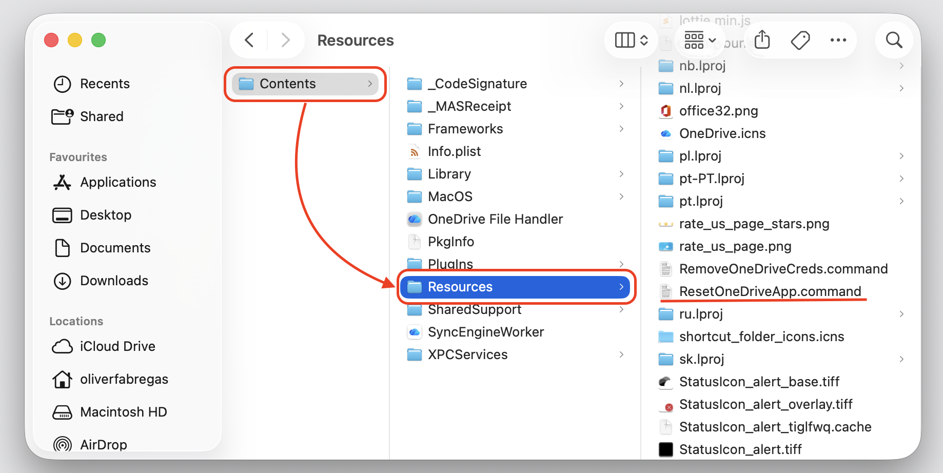Select the PlugIns folder
The width and height of the screenshot is (943, 473).
point(515,264)
